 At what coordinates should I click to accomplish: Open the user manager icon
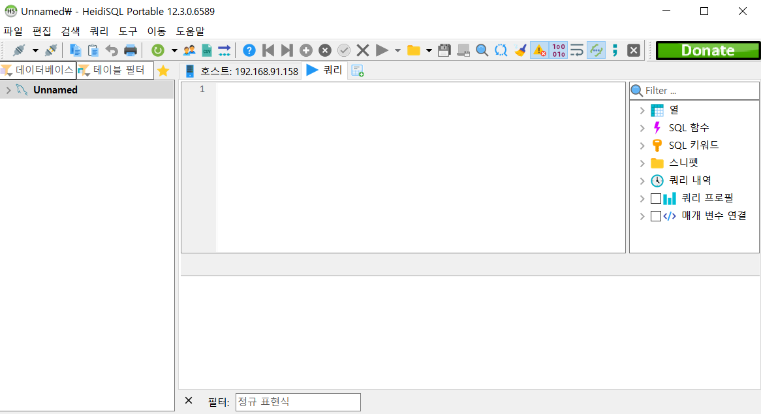[189, 50]
